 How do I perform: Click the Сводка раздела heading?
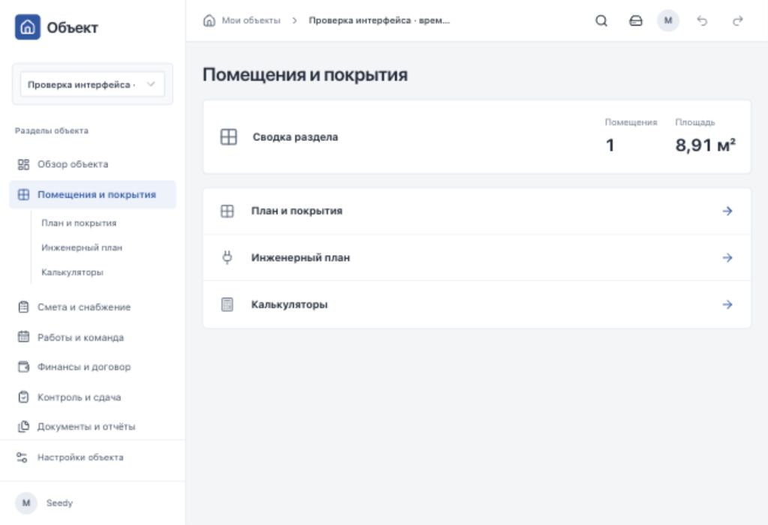[x=295, y=137]
